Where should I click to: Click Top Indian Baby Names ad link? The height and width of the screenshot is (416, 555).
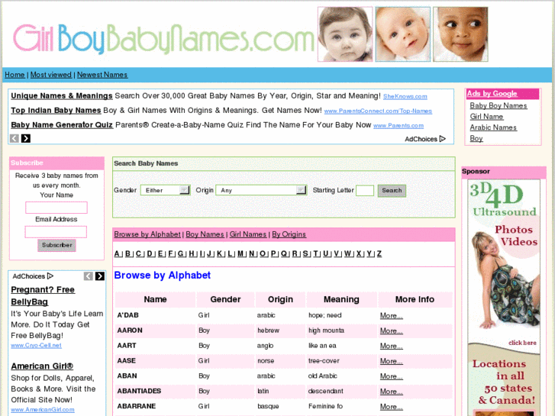point(56,111)
